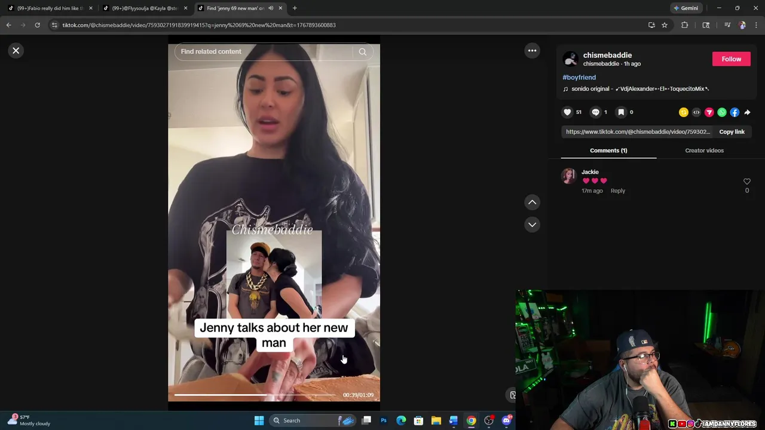The image size is (765, 430).
Task: Open Discord from taskbar
Action: 507,420
